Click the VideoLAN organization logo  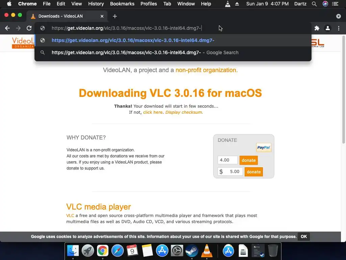[23, 43]
